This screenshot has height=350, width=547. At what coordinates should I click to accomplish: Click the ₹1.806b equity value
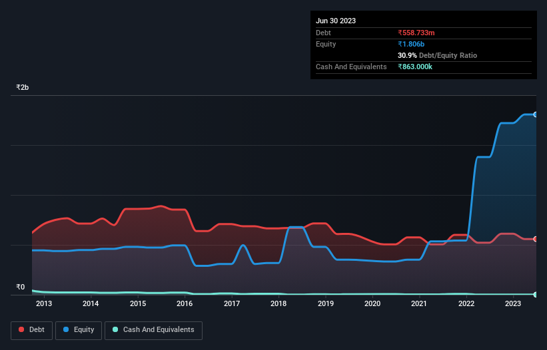[411, 44]
